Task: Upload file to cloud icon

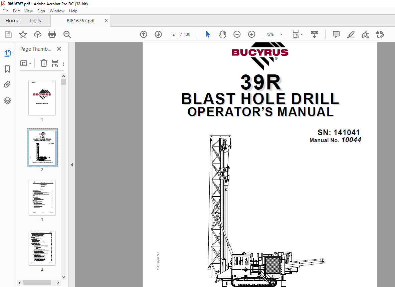Action: point(38,34)
